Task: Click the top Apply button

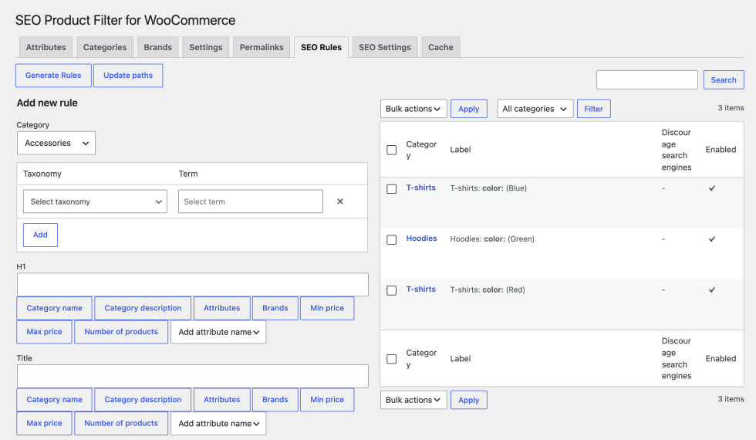Action: (x=469, y=109)
